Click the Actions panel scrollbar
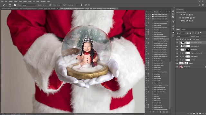The image size is (206, 115). point(170,85)
